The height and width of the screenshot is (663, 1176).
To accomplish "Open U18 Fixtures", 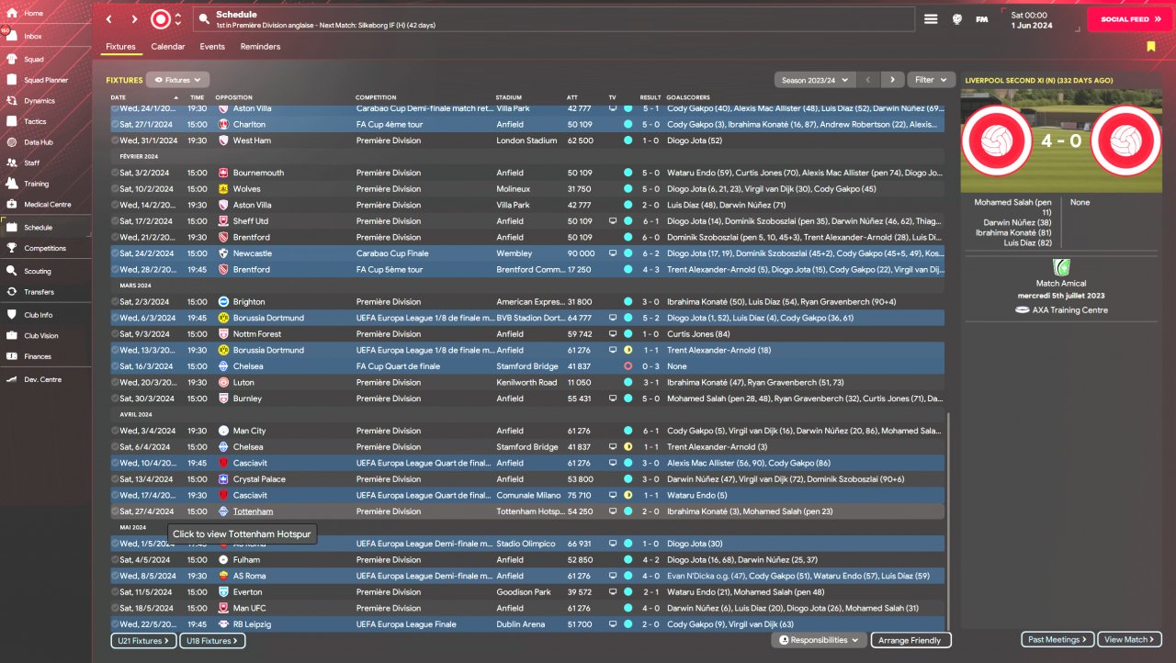I will (x=212, y=641).
